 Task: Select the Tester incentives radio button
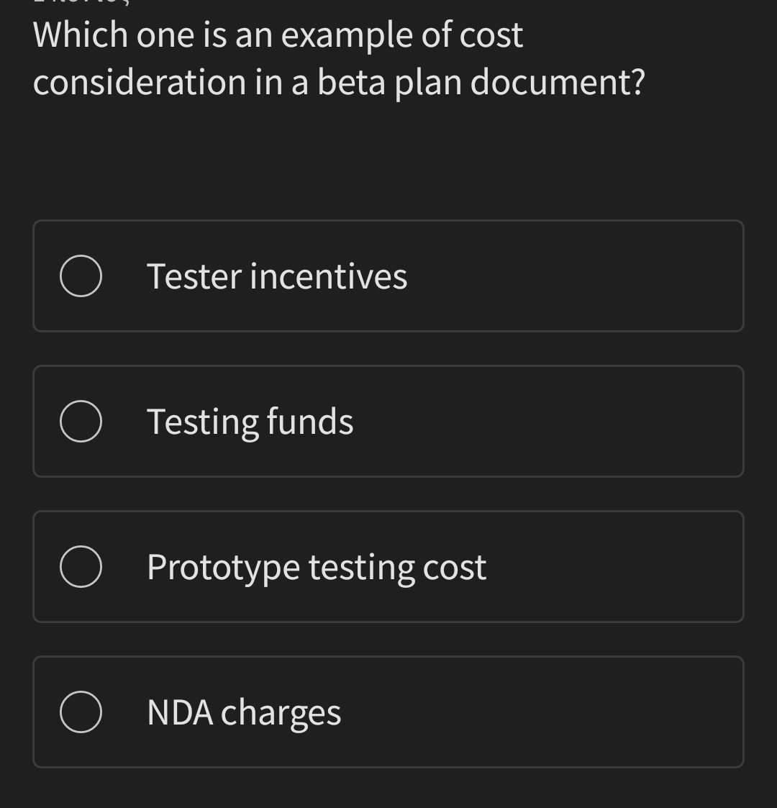tap(80, 276)
